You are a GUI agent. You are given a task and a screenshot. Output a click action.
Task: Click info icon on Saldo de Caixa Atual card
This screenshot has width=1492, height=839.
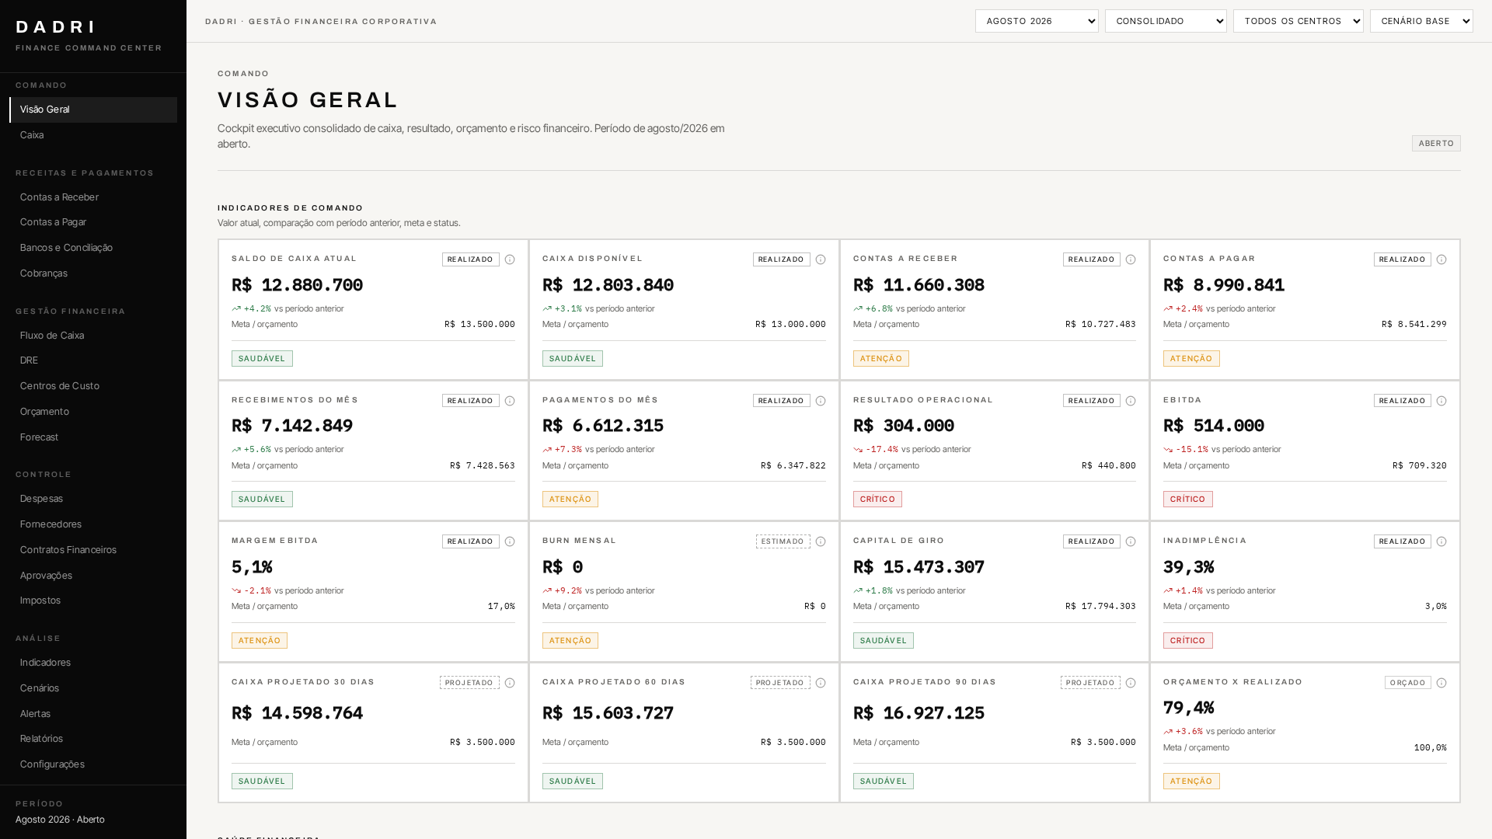(x=510, y=259)
